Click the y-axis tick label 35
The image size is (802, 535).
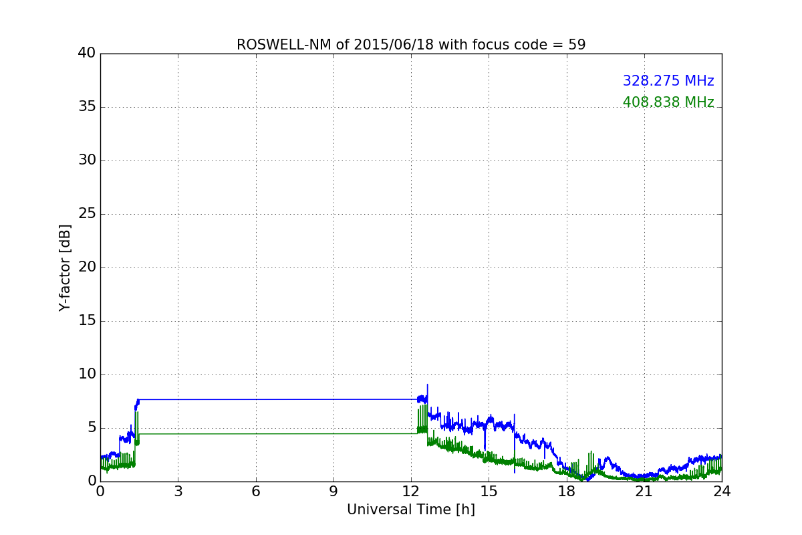pos(87,107)
